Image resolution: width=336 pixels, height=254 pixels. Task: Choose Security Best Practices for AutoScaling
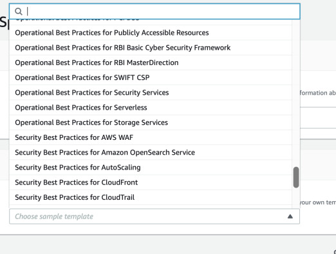pos(151,168)
